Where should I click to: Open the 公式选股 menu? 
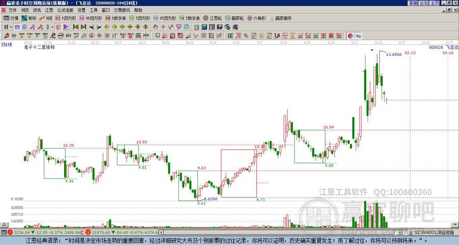[x=65, y=10]
